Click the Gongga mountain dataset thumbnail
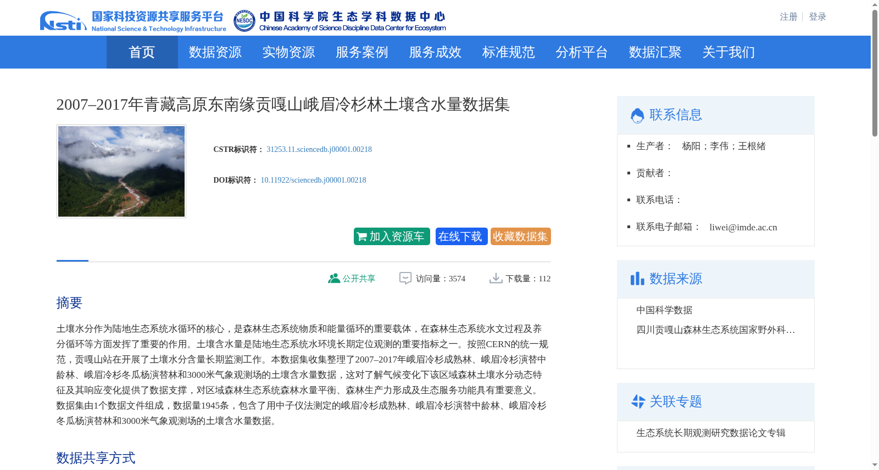Viewport: 879px width, 470px height. click(121, 172)
